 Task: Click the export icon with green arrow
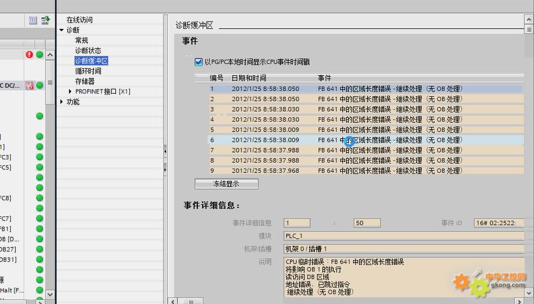(45, 20)
